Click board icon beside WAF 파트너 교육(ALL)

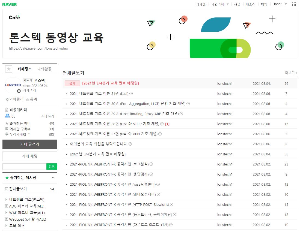[7, 212]
